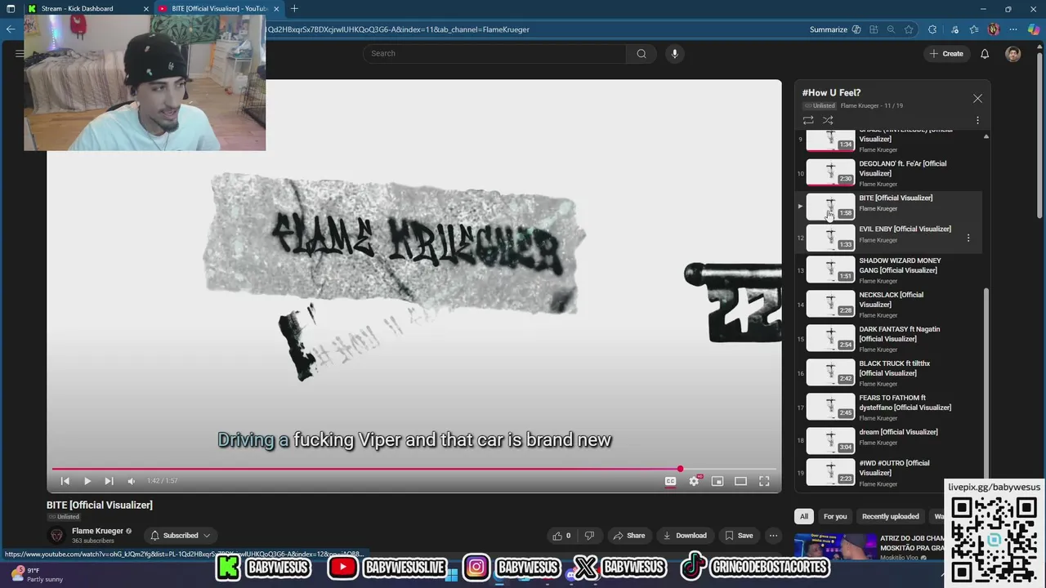Skip to next video in player
The width and height of the screenshot is (1046, 588).
pyautogui.click(x=109, y=481)
